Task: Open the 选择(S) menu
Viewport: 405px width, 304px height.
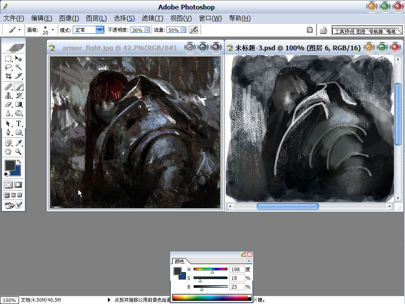Action: pos(124,18)
